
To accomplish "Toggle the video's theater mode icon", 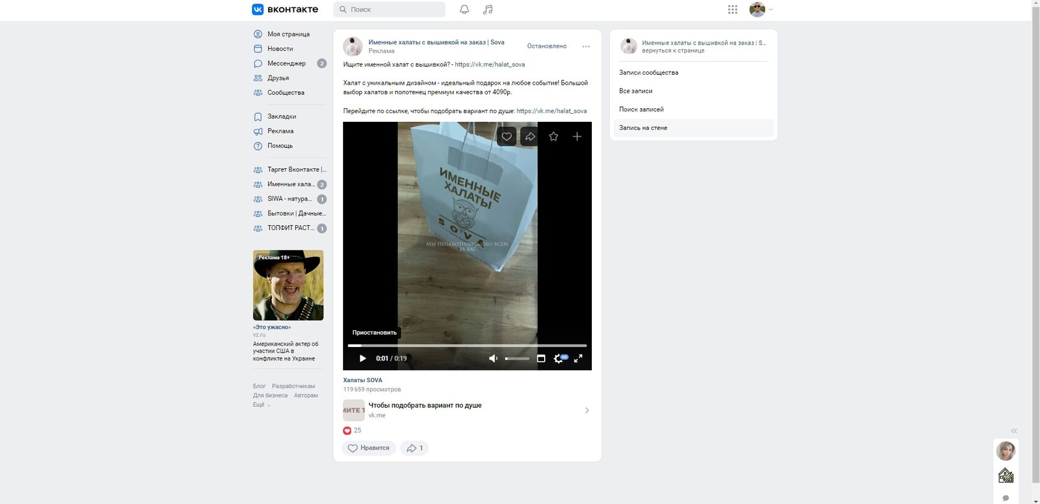I will [x=541, y=358].
